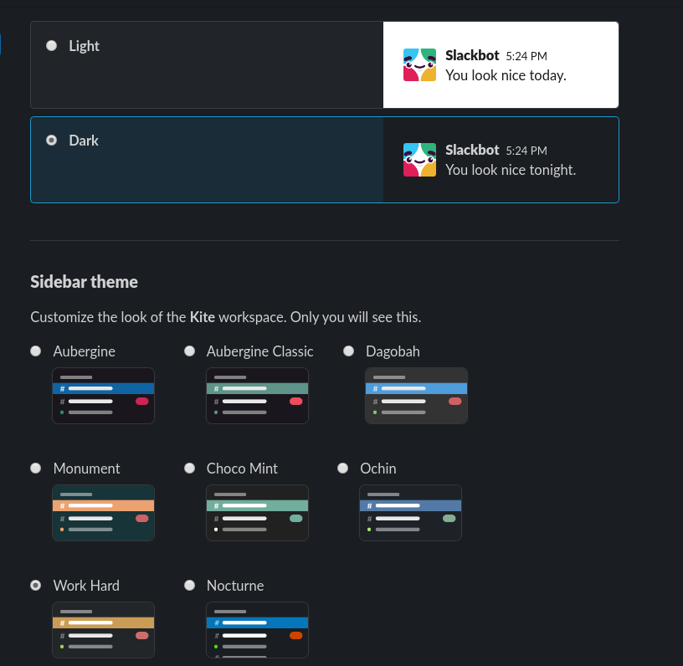683x666 pixels.
Task: Click the Dark label text
Action: click(84, 141)
